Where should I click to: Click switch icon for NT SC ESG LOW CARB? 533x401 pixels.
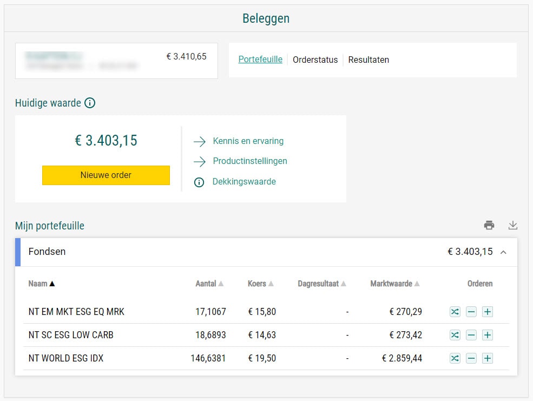(x=455, y=335)
